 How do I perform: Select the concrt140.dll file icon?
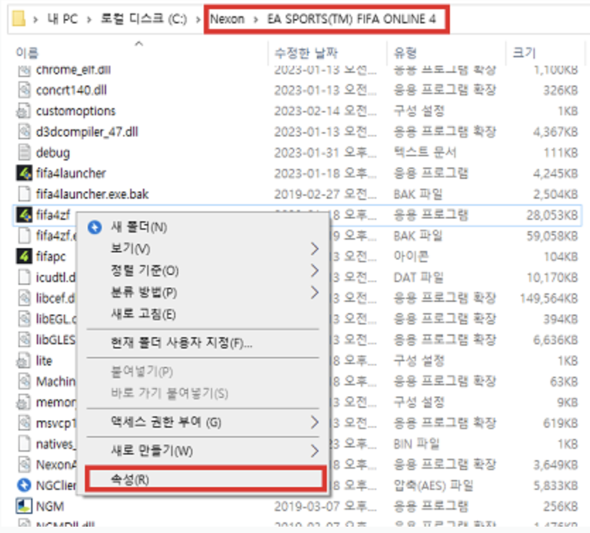point(24,90)
